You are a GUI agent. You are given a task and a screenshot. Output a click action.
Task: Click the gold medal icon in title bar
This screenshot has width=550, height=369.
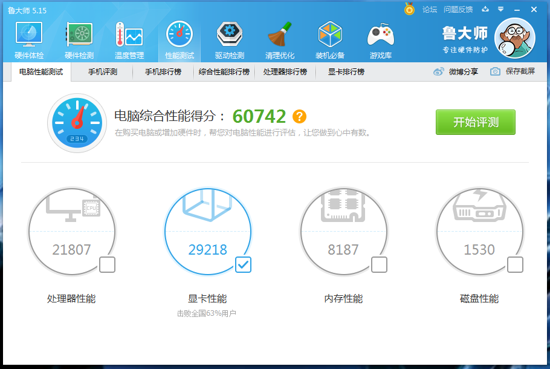(409, 9)
